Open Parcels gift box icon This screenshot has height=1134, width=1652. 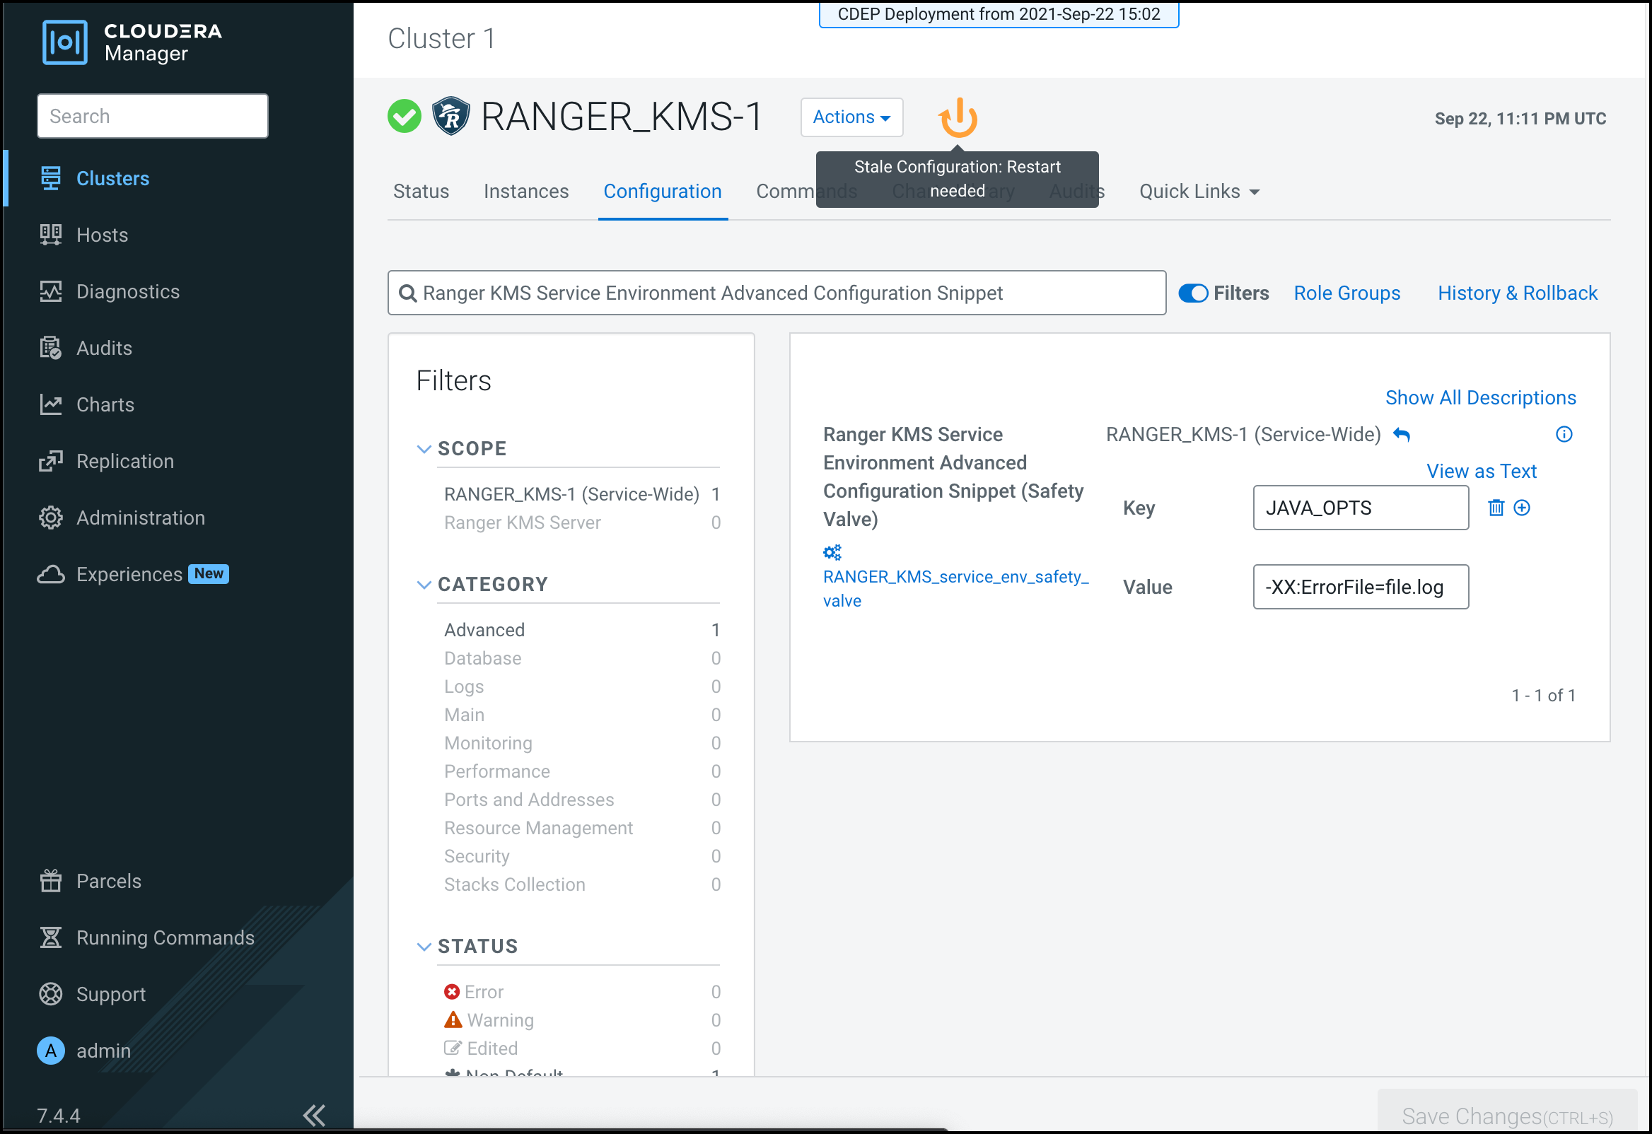tap(50, 880)
